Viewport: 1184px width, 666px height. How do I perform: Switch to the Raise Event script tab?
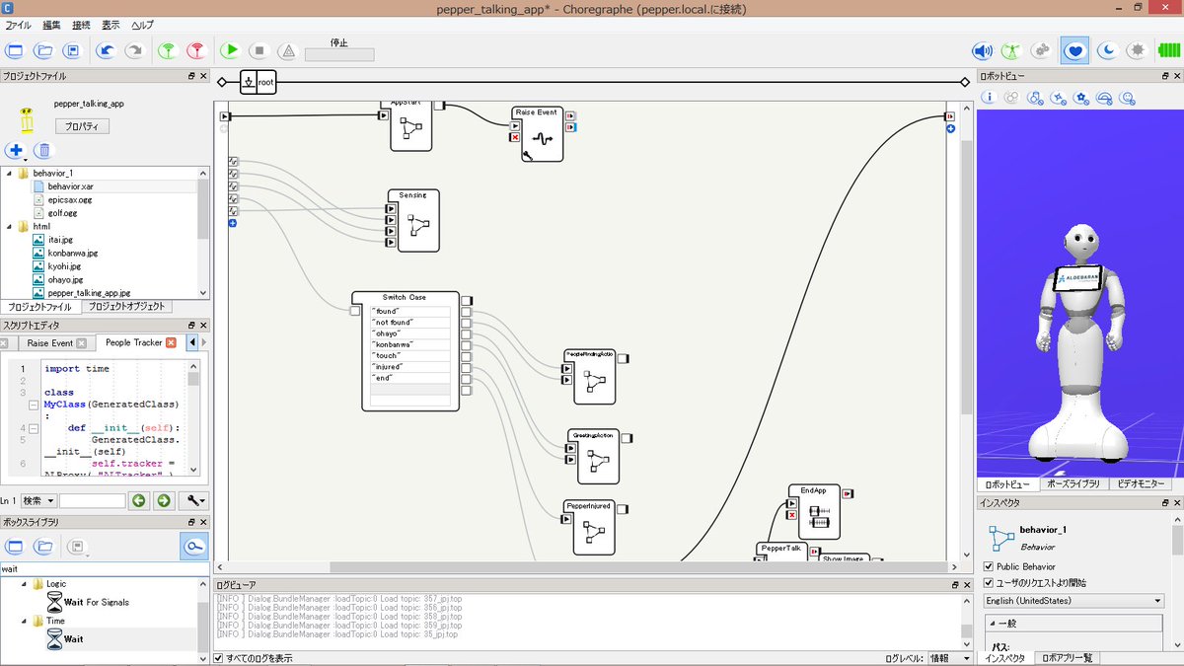pyautogui.click(x=49, y=343)
